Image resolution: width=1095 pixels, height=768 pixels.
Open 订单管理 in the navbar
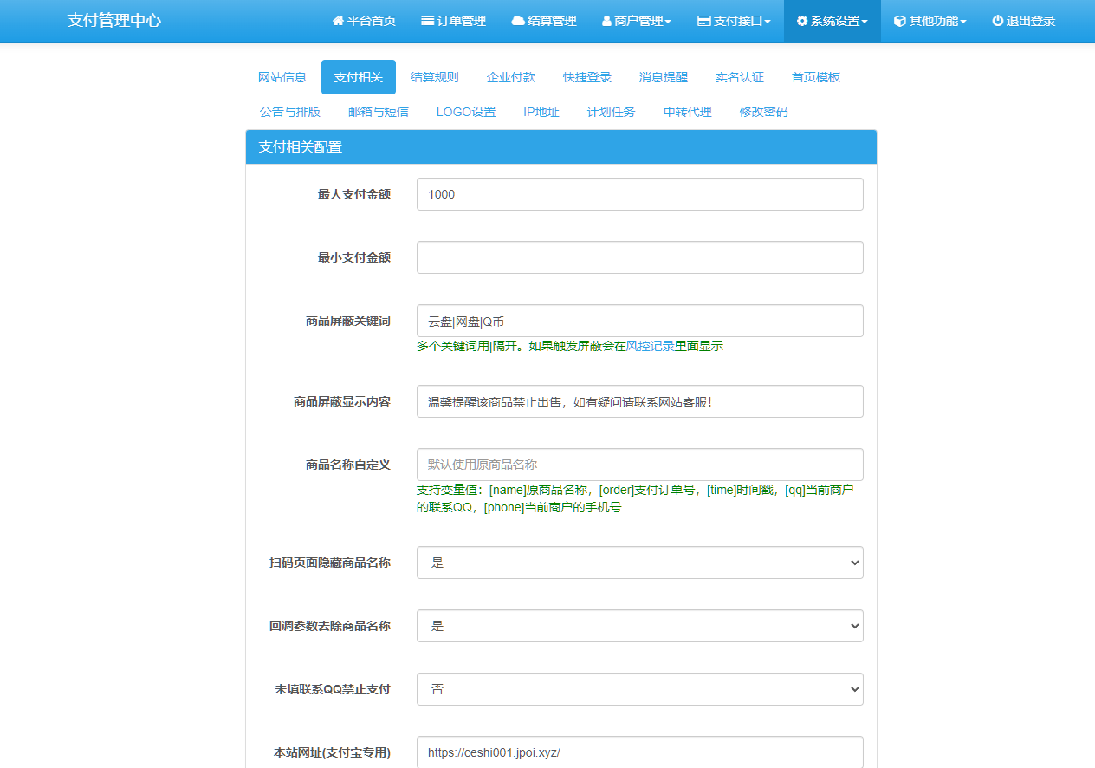[x=454, y=21]
